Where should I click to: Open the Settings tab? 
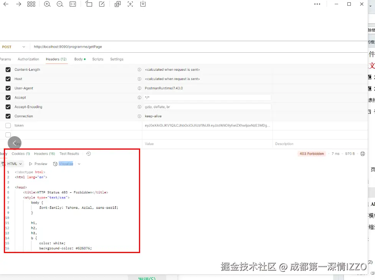coord(117,59)
